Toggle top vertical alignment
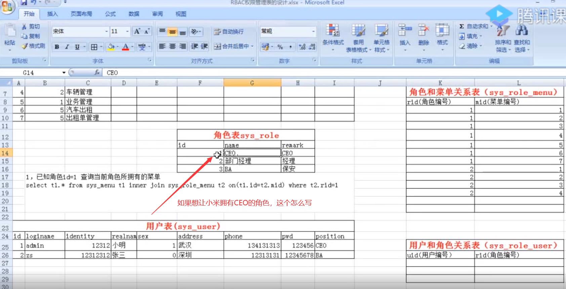The height and width of the screenshot is (289, 566). pyautogui.click(x=162, y=32)
